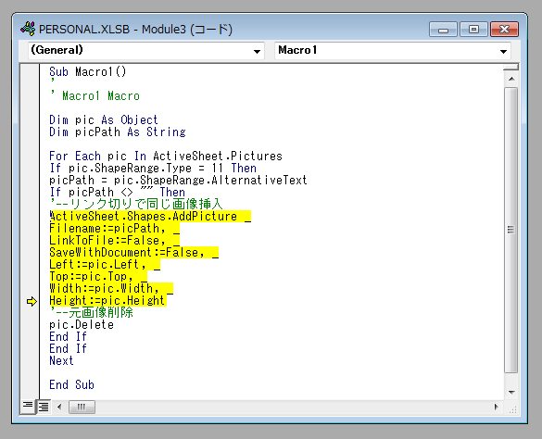Minimize the Module3 code window
542x439 pixels.
(443, 30)
